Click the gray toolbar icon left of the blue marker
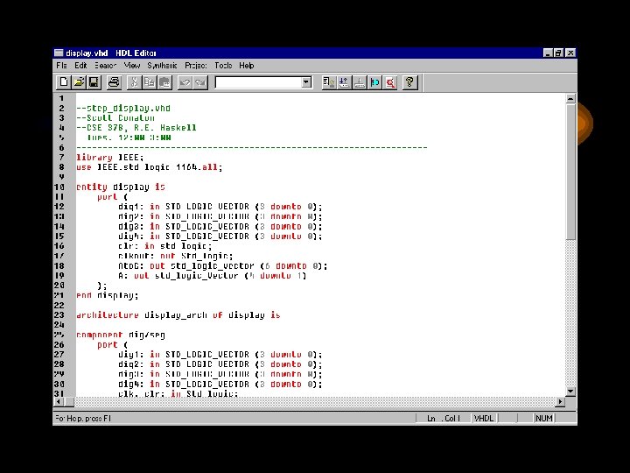Viewport: 630px width, 473px height. 360,82
